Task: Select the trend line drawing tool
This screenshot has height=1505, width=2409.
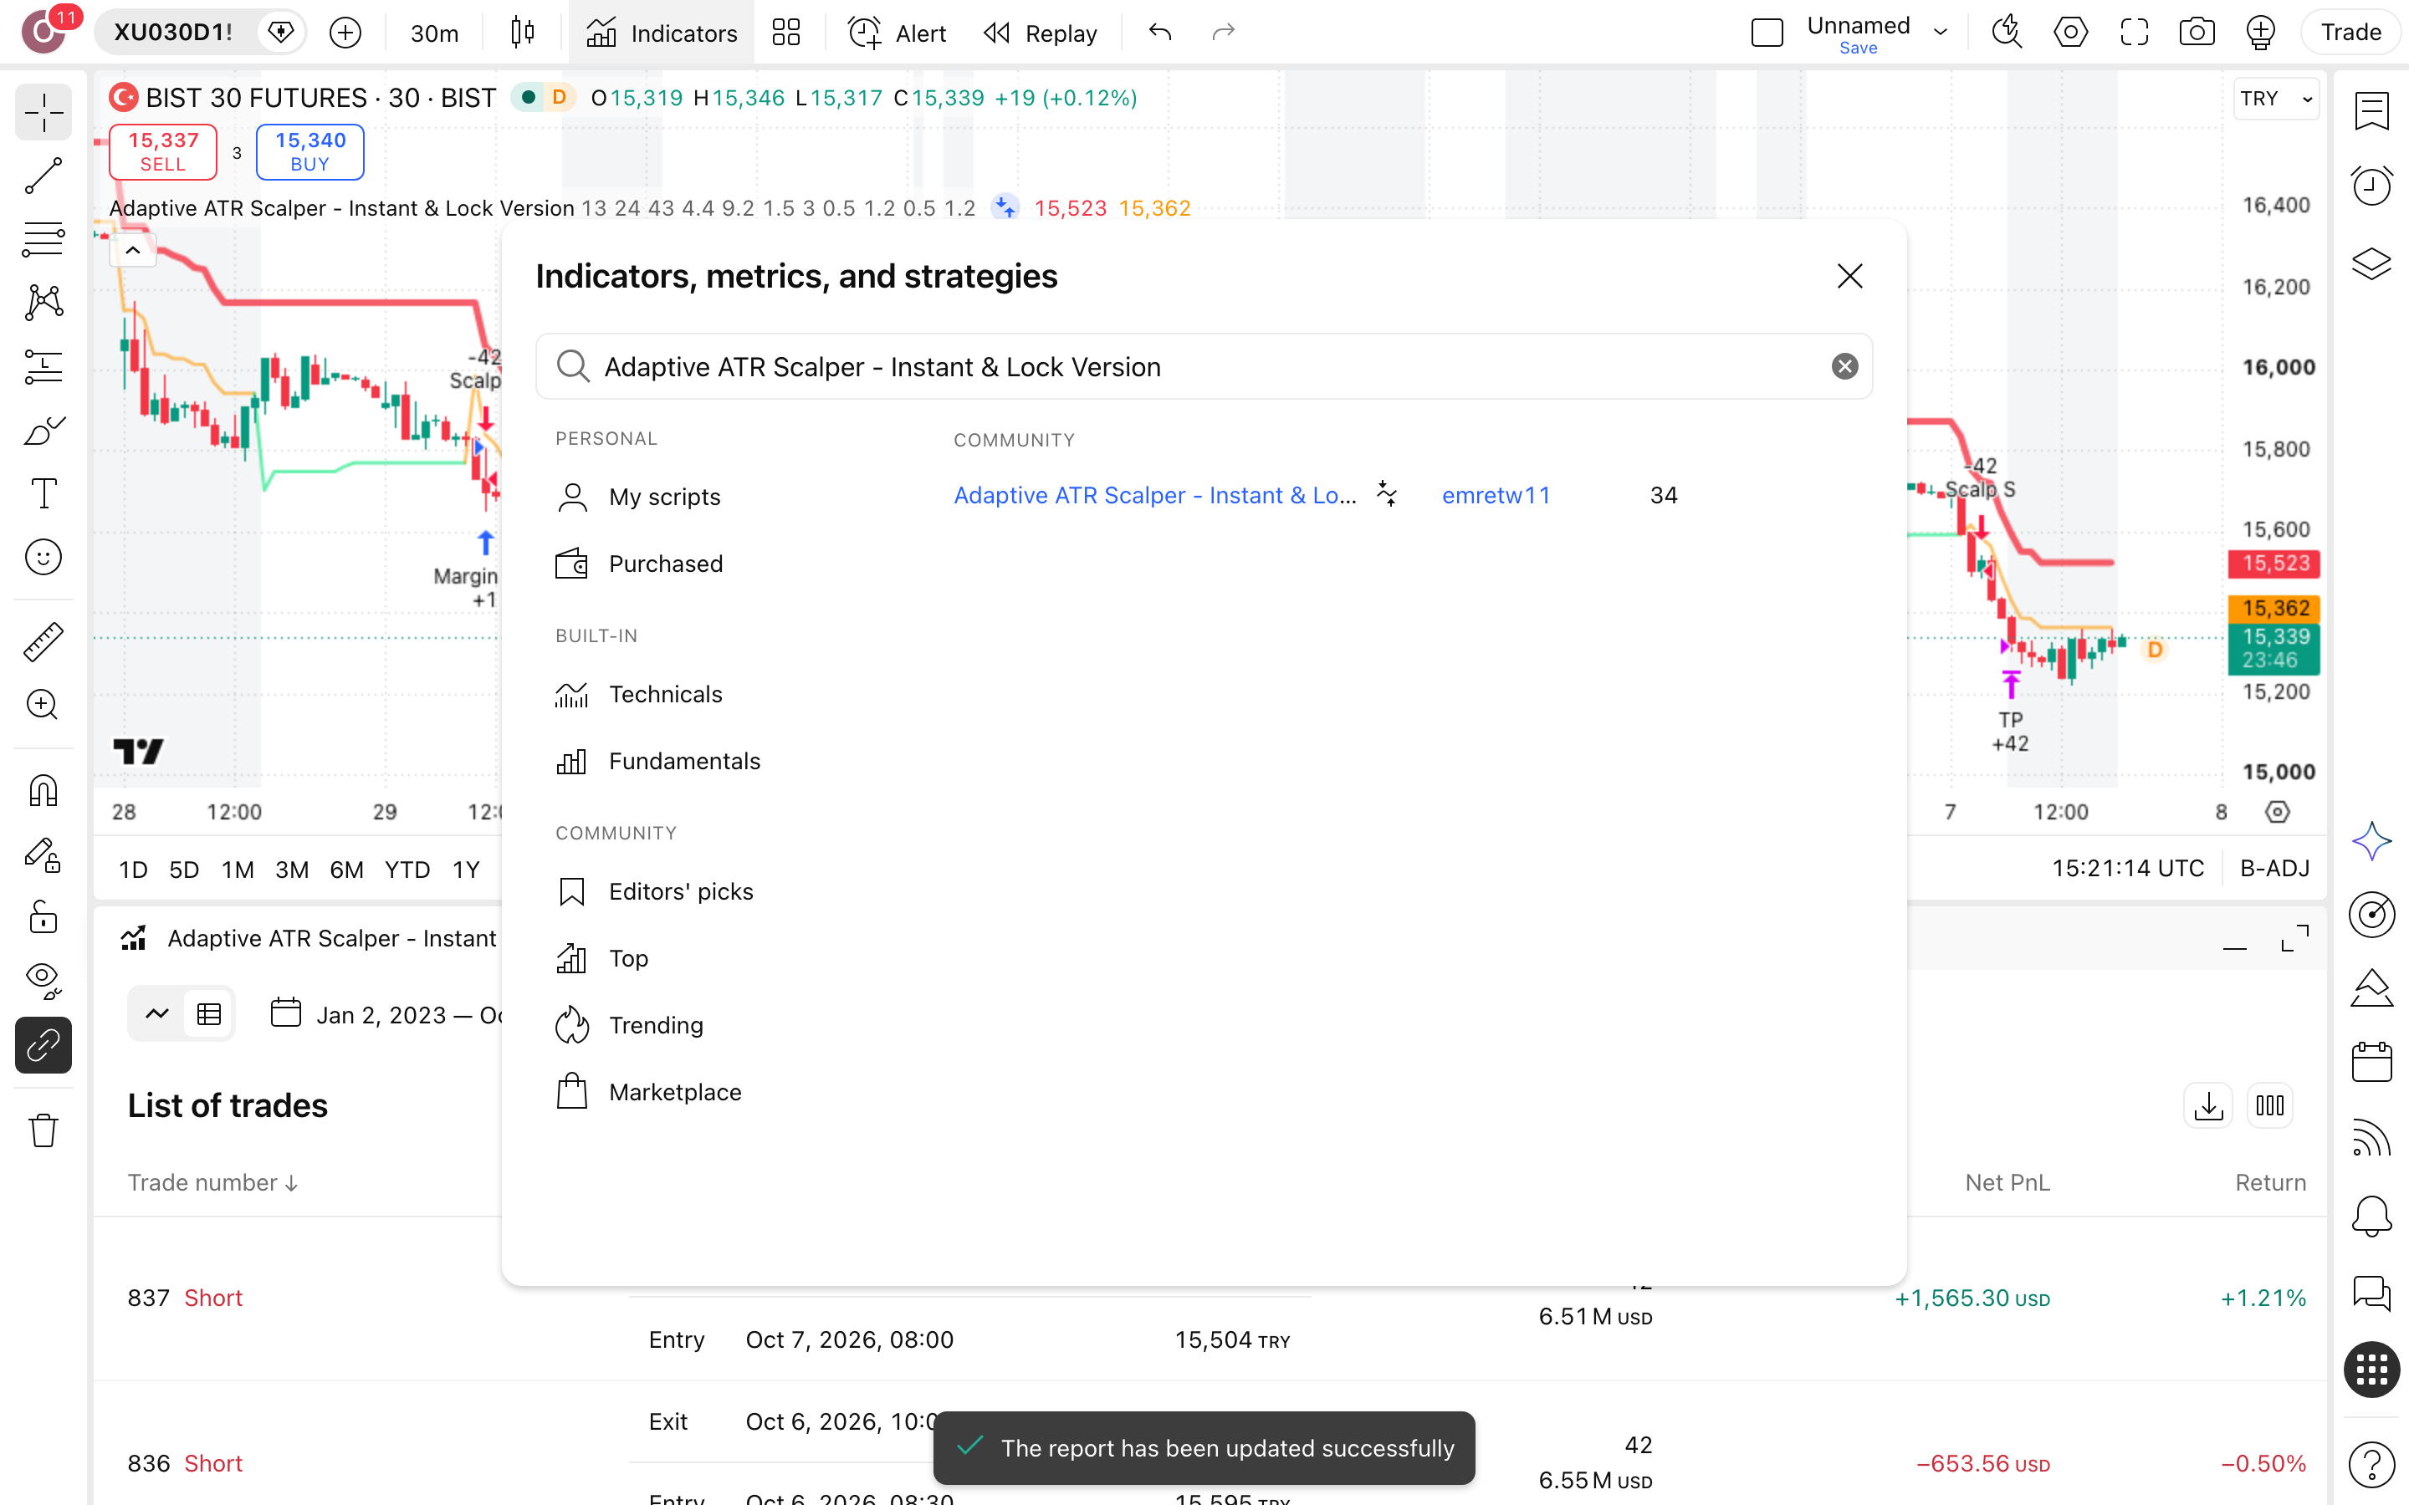Action: tap(43, 176)
